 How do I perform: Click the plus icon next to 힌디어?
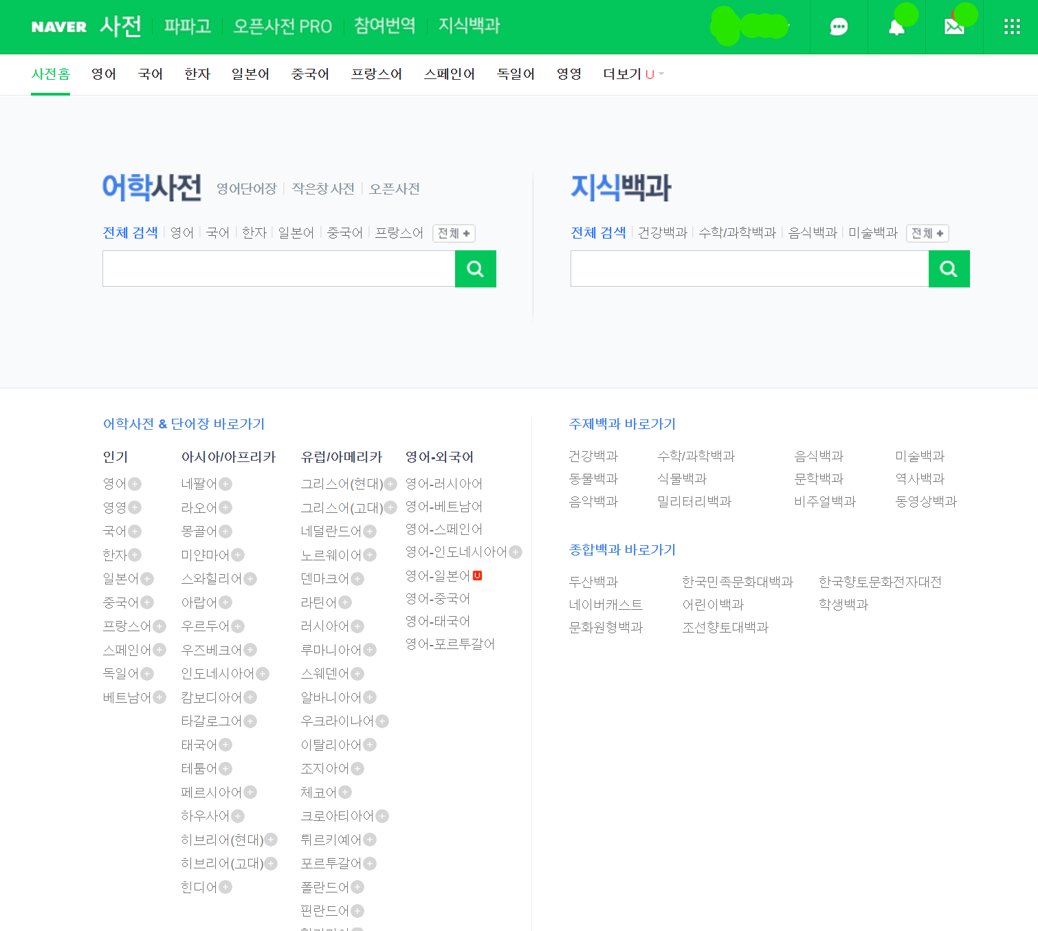(225, 887)
